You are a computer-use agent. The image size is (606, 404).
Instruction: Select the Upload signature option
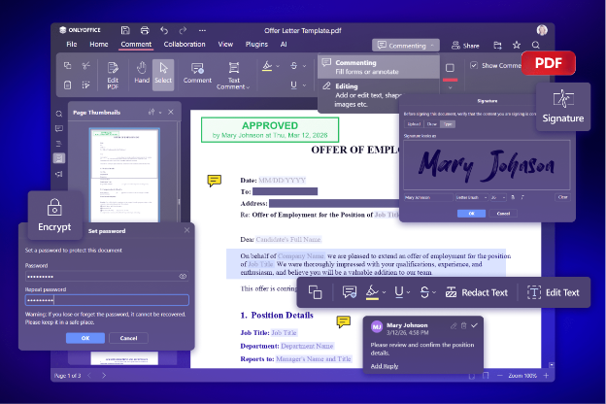414,124
